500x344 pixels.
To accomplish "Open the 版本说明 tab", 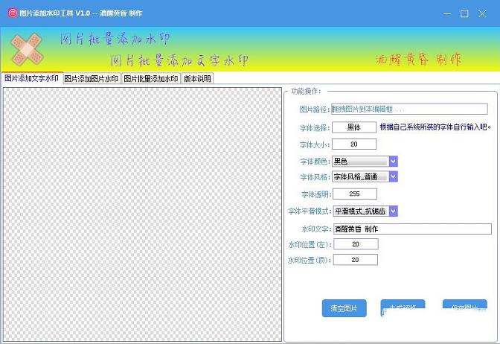I will coord(197,78).
